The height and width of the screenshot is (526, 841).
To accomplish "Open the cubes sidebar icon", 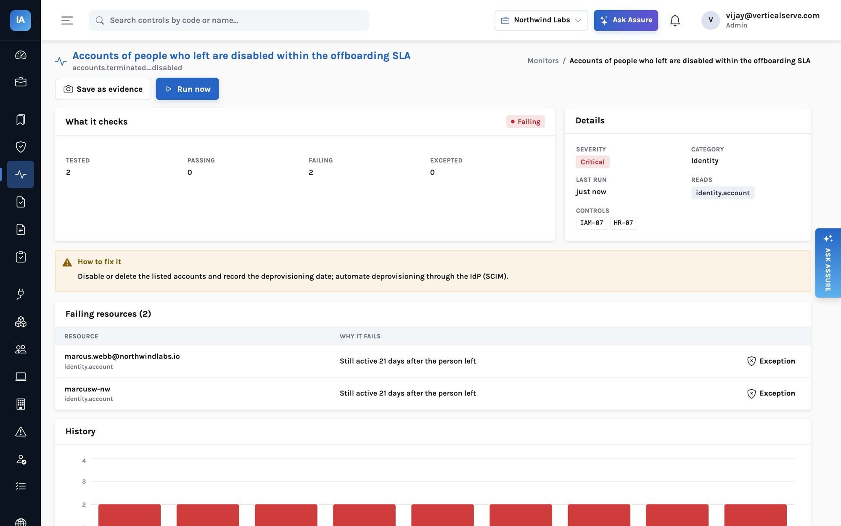I will (x=21, y=322).
